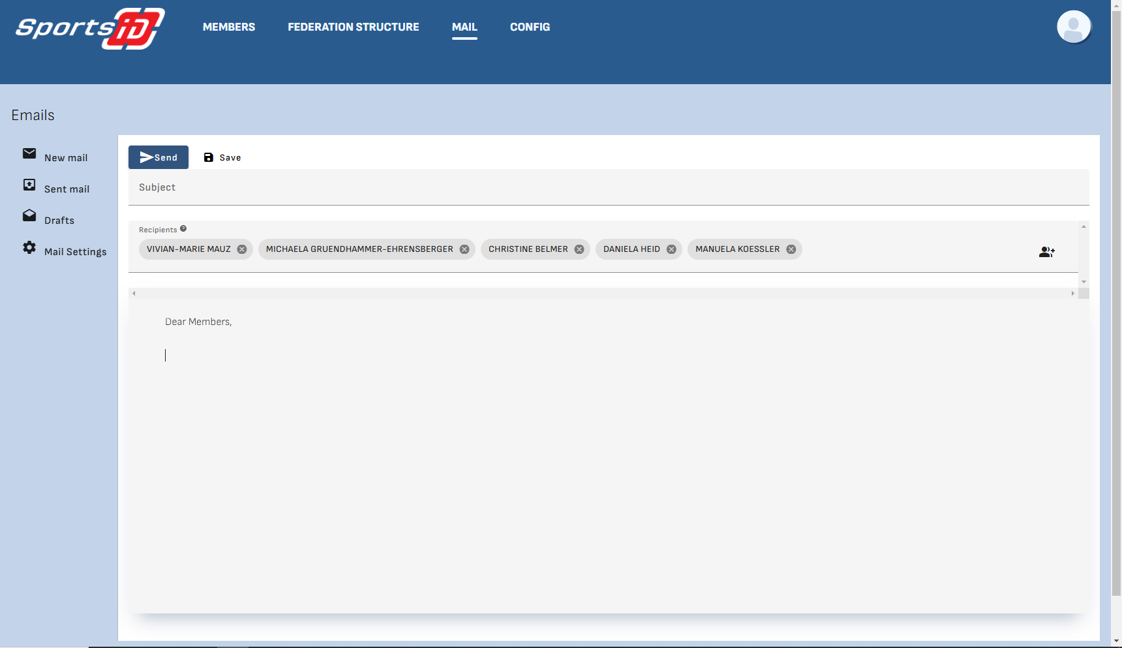
Task: Send the email
Action: (x=159, y=157)
